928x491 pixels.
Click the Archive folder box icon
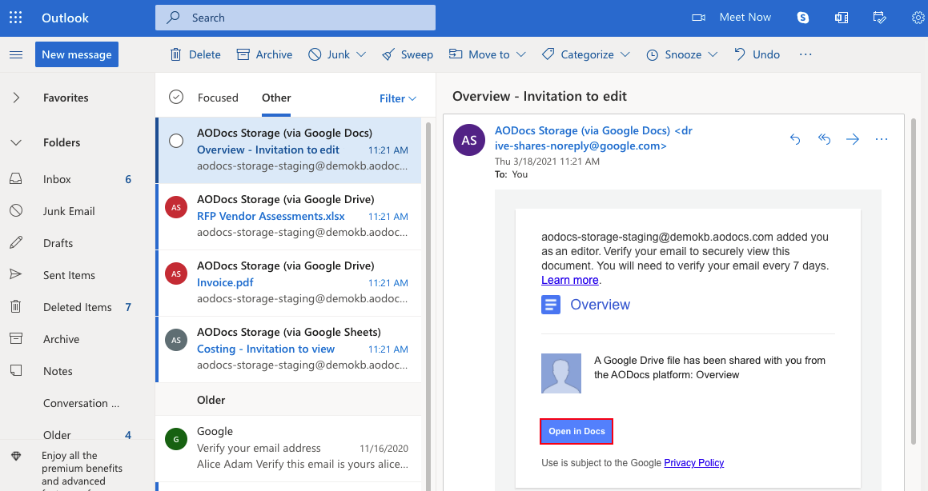(x=16, y=338)
